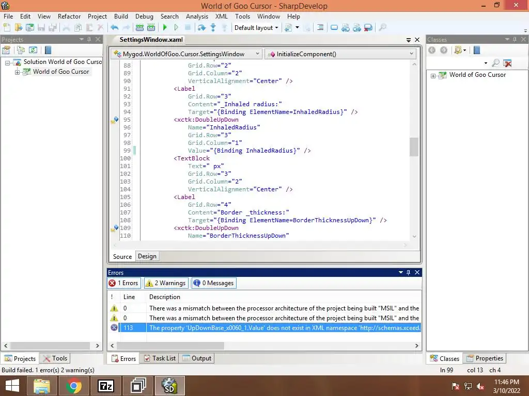
Task: Click the Step Into debug icon
Action: point(213,28)
